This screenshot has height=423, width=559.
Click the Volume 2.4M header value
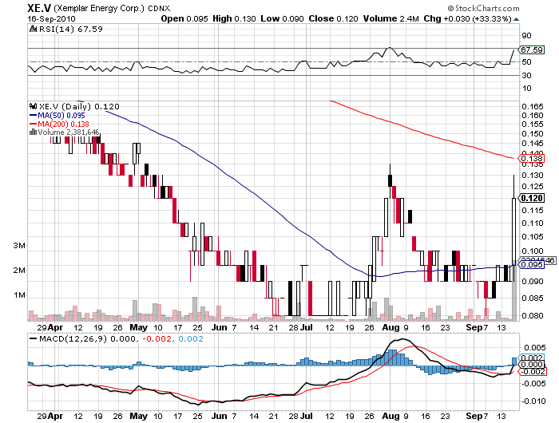pos(391,18)
